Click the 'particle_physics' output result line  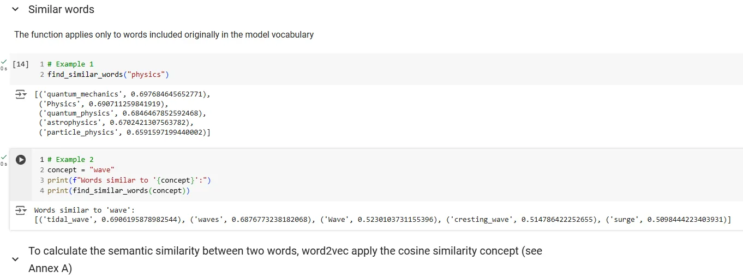(x=124, y=132)
